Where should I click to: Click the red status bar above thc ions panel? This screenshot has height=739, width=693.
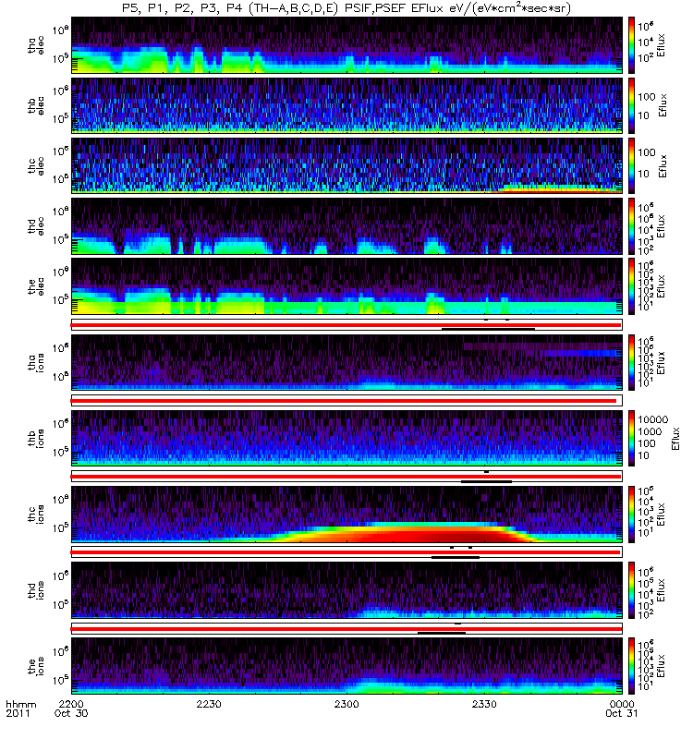click(346, 477)
